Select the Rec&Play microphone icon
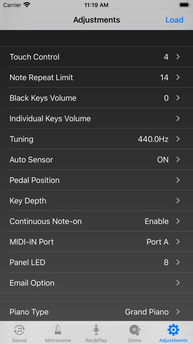Image resolution: width=193 pixels, height=344 pixels. pyautogui.click(x=96, y=330)
